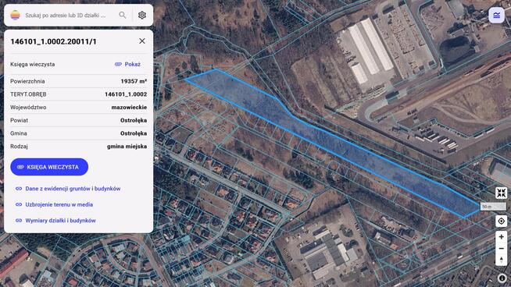This screenshot has width=511, height=287.
Task: Open Wymiary działki i budynków link
Action: (55, 220)
